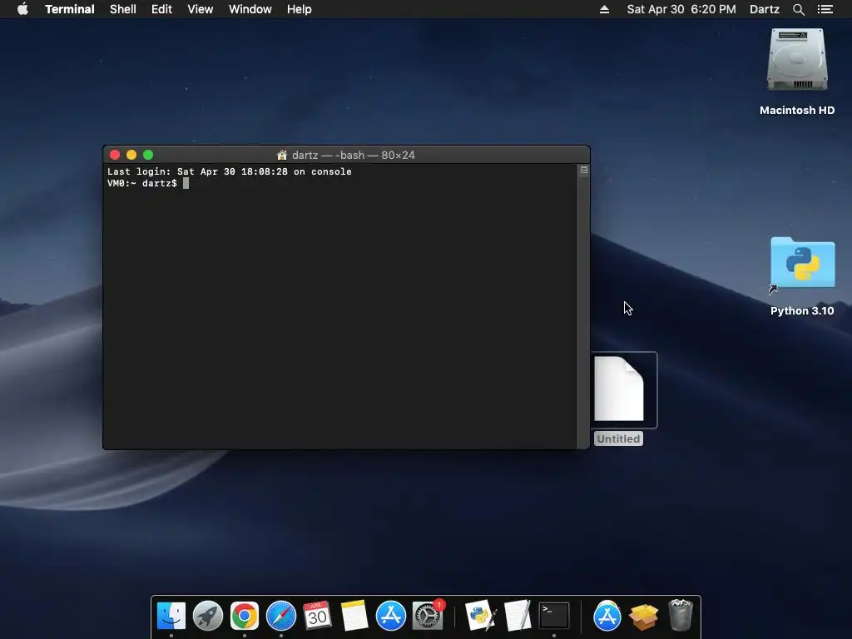Close the Terminal window with red button

pyautogui.click(x=115, y=155)
